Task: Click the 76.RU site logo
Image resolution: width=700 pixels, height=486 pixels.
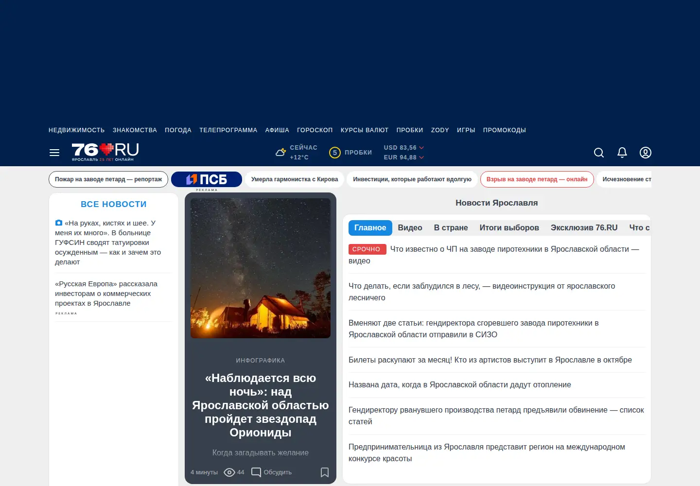Action: [105, 152]
